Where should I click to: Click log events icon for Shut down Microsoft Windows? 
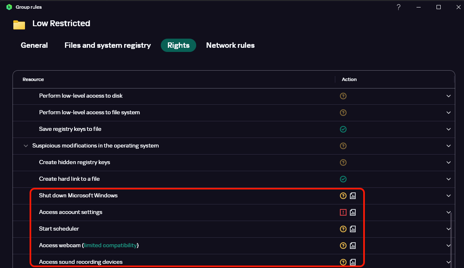pos(353,196)
